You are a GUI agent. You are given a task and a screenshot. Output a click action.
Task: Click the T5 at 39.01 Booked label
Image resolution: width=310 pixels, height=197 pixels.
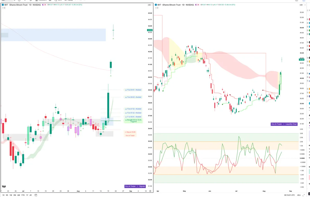pos(133,90)
